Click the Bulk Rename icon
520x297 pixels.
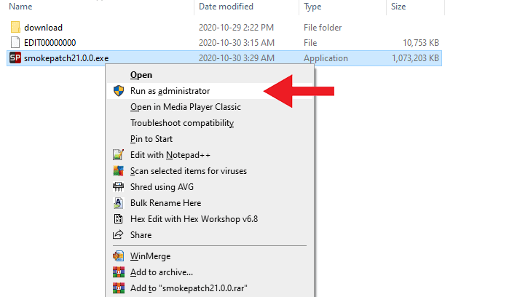(119, 203)
